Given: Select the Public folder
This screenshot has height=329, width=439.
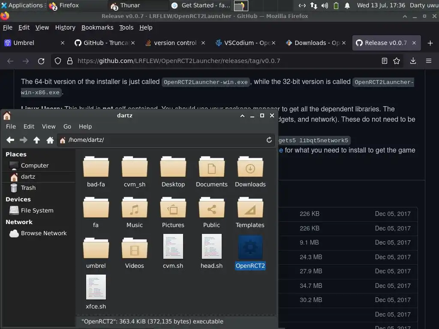Looking at the screenshot, I should pyautogui.click(x=212, y=212).
